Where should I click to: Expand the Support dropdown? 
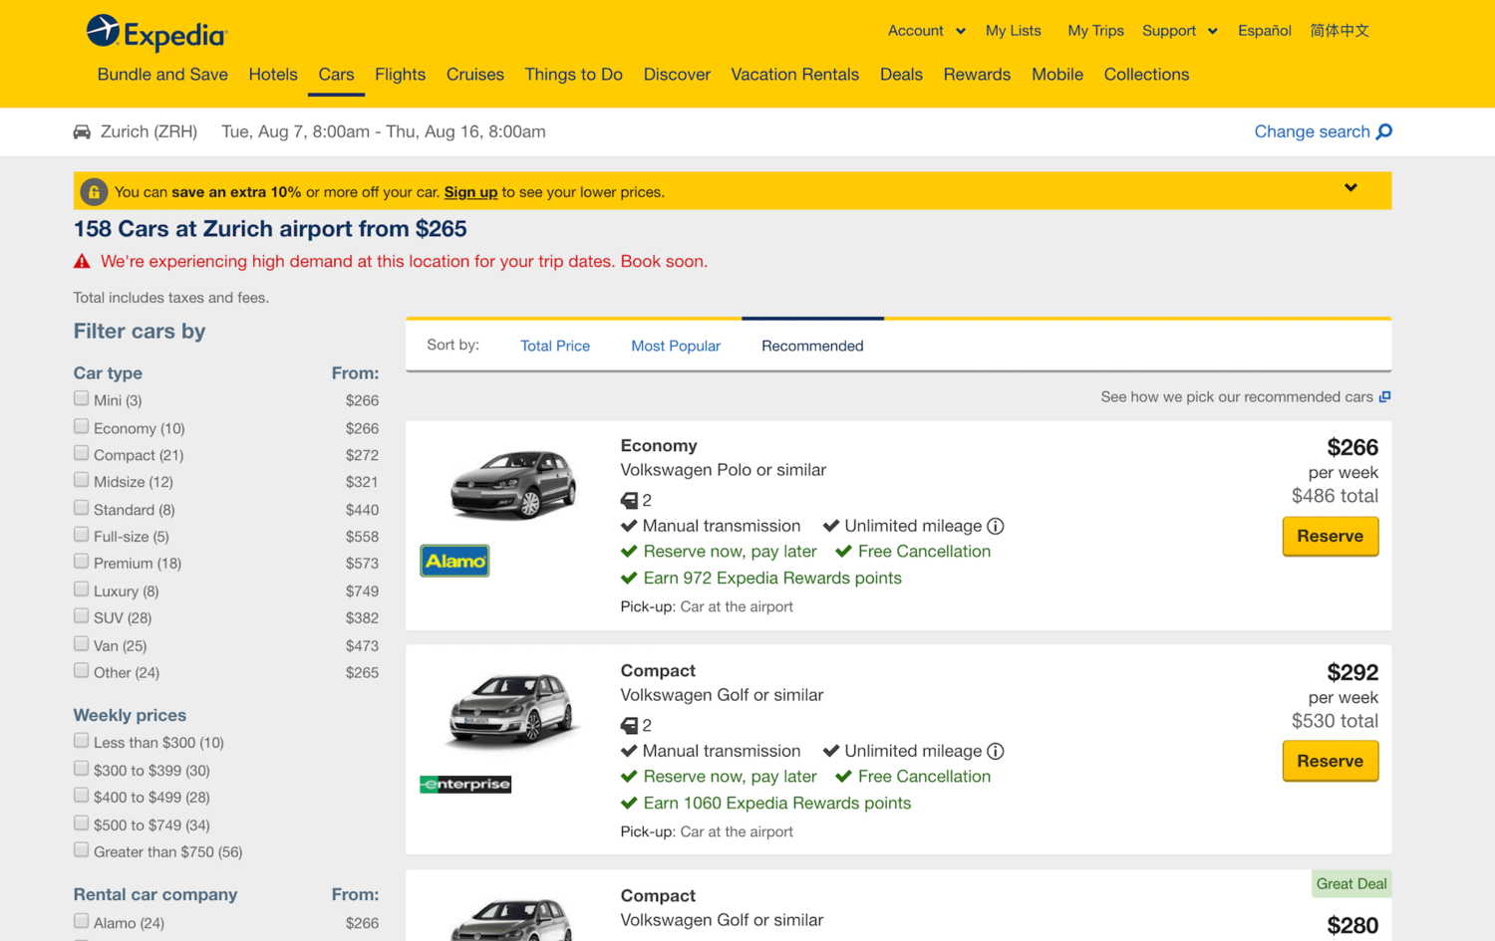pyautogui.click(x=1179, y=31)
